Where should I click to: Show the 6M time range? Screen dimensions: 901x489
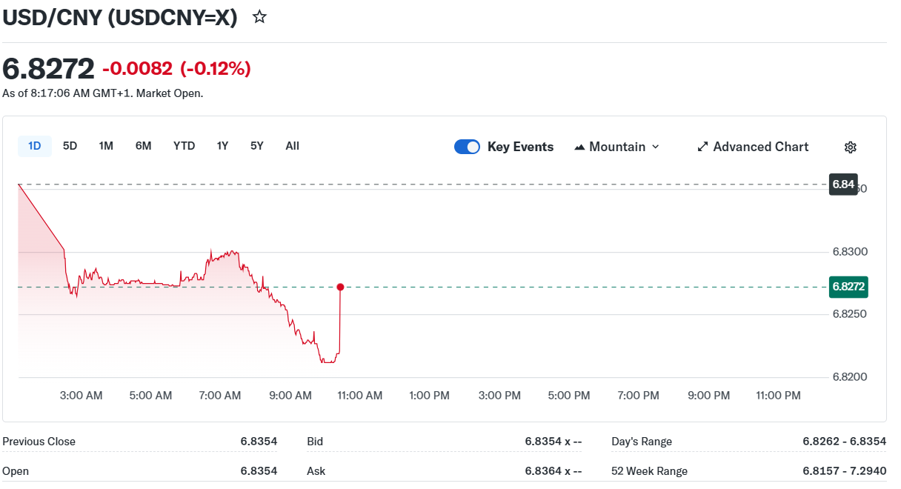pos(143,146)
